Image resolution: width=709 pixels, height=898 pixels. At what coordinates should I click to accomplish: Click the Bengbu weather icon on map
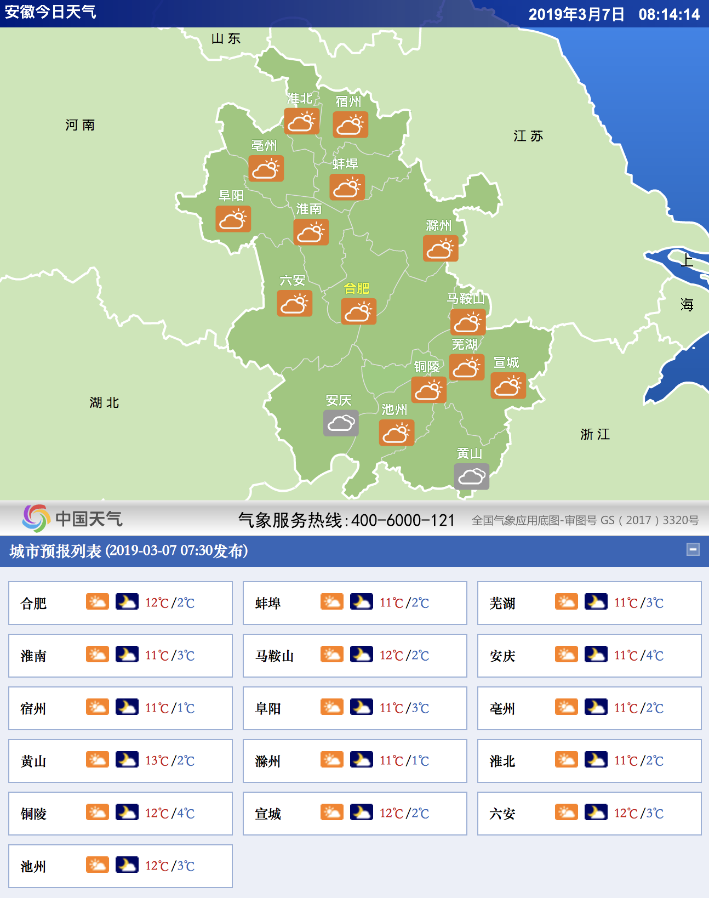pyautogui.click(x=347, y=187)
